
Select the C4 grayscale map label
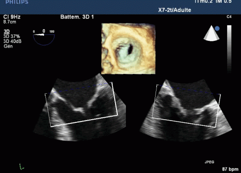[229, 17]
